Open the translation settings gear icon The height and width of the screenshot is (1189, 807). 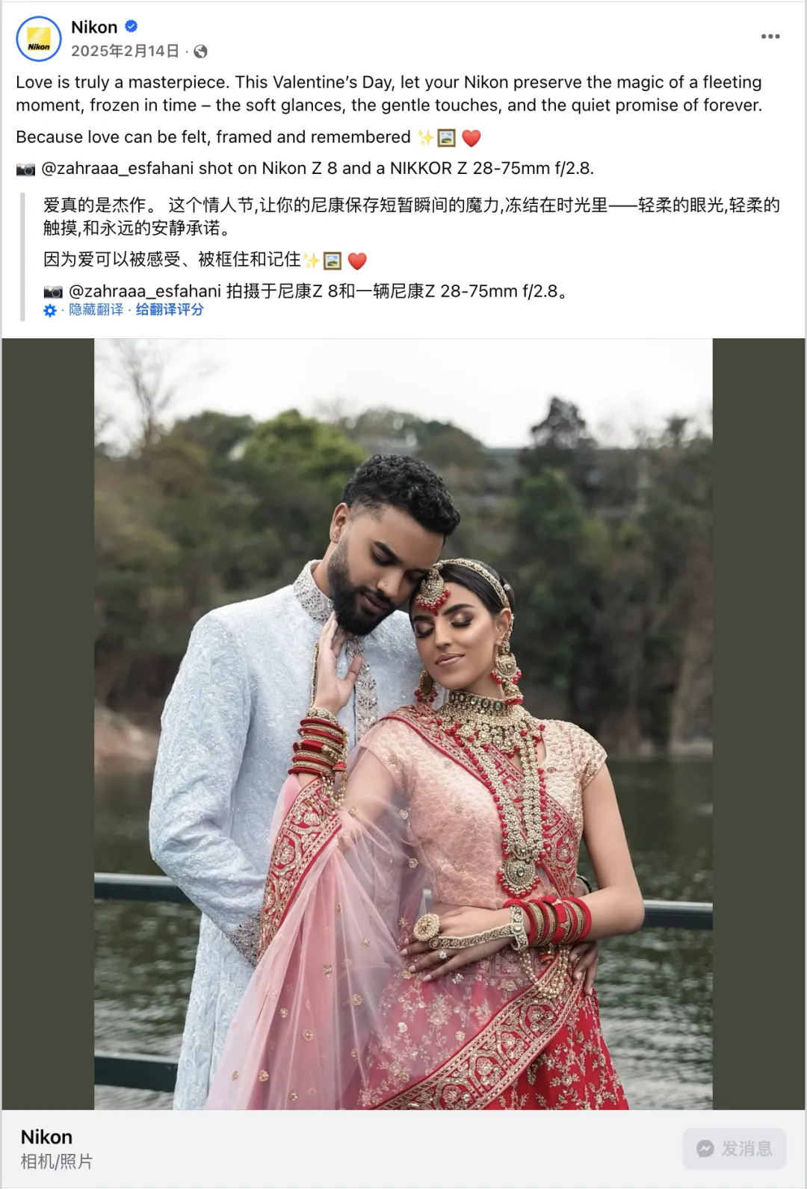pyautogui.click(x=50, y=310)
